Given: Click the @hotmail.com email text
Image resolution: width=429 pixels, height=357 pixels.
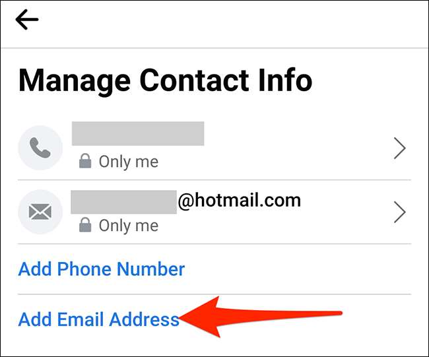Looking at the screenshot, I should [240, 201].
